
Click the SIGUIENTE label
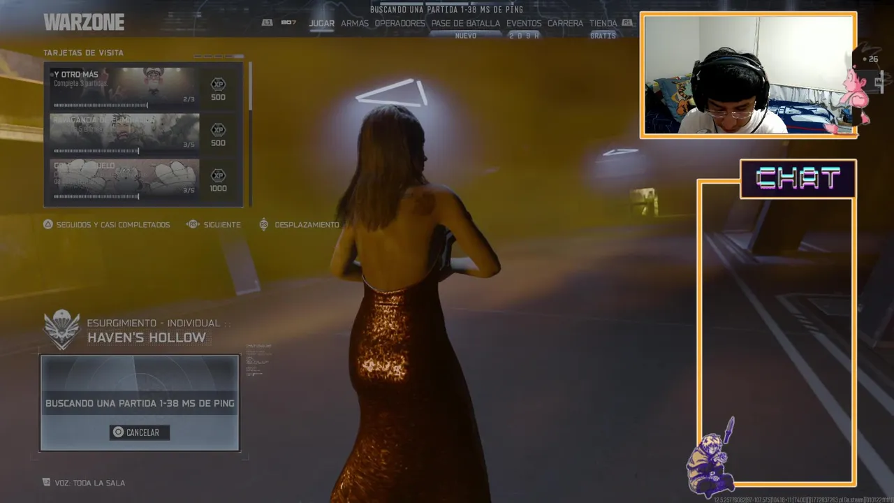pyautogui.click(x=222, y=225)
